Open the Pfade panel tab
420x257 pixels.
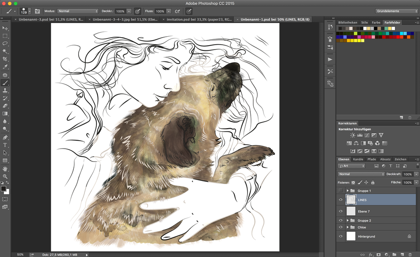[371, 159]
